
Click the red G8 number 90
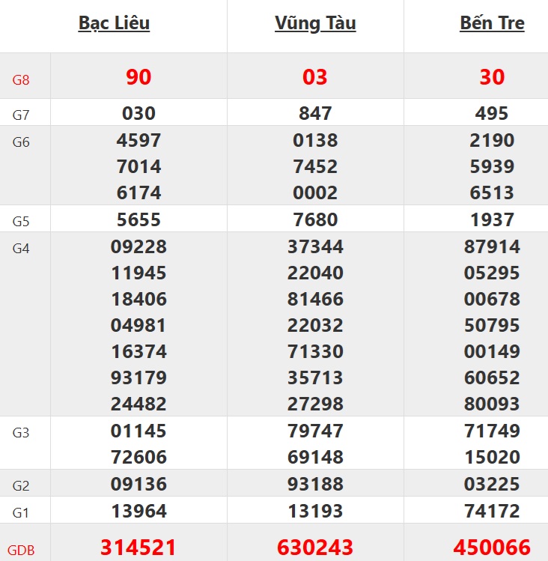coord(138,77)
